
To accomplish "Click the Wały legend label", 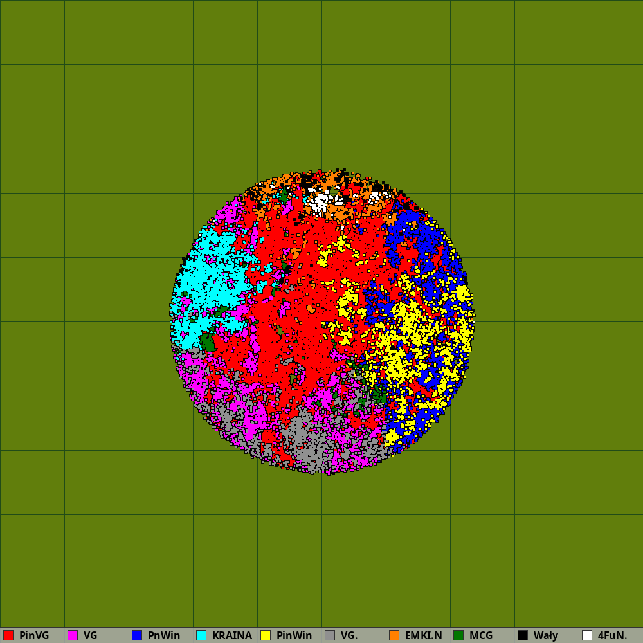I will [545, 635].
